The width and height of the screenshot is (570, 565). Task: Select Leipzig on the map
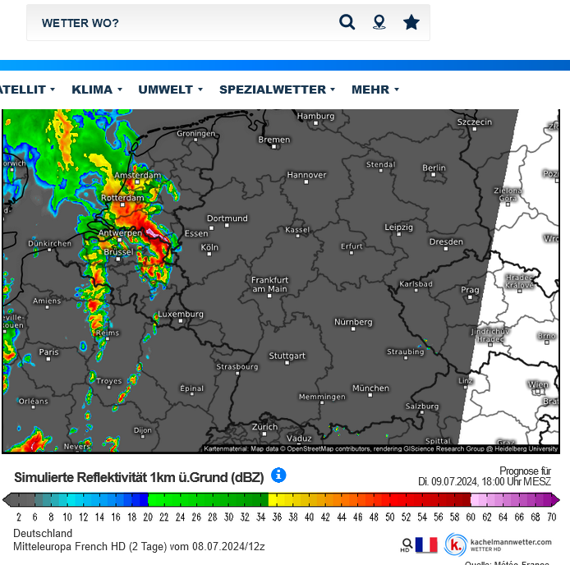click(398, 227)
